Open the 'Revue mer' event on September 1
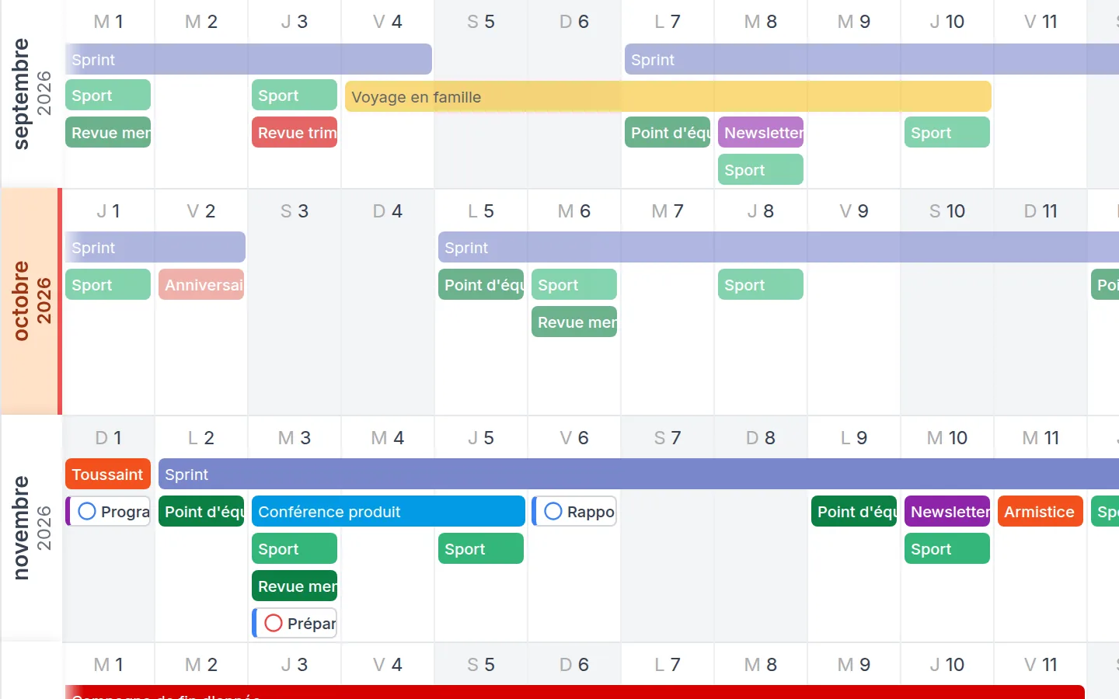This screenshot has height=699, width=1119. pyautogui.click(x=108, y=132)
